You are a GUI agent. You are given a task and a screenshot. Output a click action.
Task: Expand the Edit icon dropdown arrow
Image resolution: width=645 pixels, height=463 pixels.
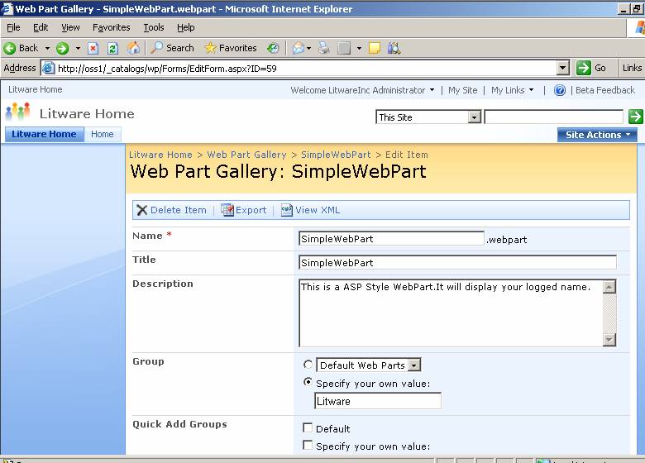coord(359,49)
